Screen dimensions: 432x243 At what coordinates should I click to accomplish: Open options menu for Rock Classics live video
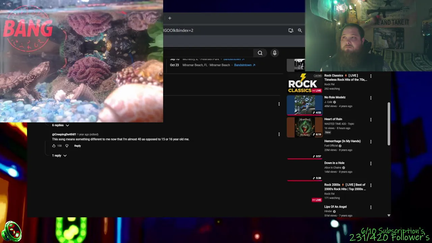click(x=371, y=76)
